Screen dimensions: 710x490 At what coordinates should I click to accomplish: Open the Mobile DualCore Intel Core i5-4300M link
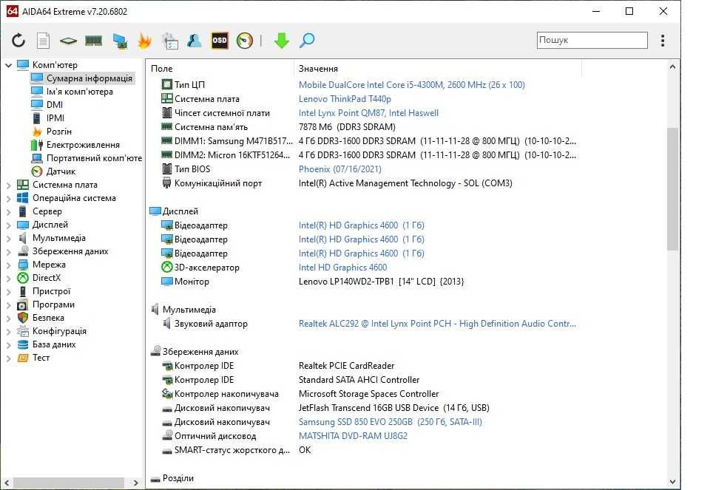(412, 84)
